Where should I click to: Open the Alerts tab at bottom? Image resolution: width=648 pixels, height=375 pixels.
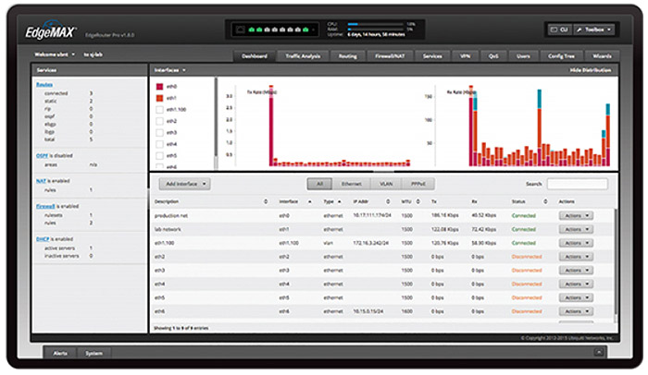(60, 353)
